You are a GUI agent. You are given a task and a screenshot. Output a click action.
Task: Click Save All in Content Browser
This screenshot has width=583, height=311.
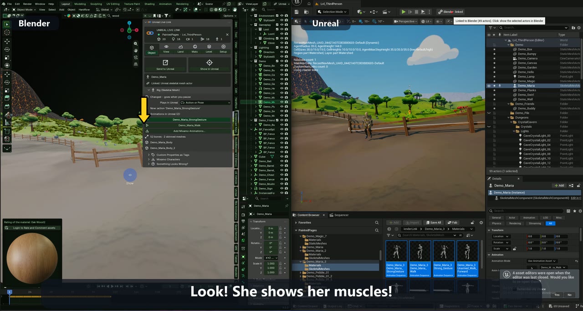coord(433,222)
